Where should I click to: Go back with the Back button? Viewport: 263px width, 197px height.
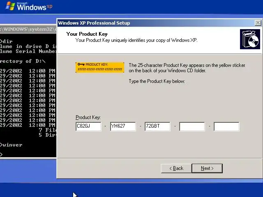(x=176, y=168)
